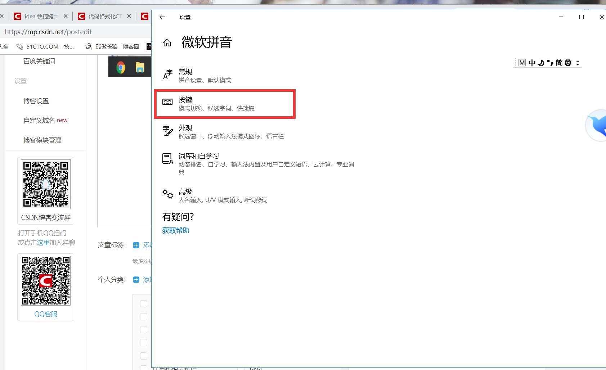
Task: Open the 常规 general pinyin settings
Action: (205, 75)
